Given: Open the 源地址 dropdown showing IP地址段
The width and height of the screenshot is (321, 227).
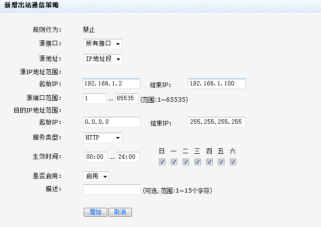Looking at the screenshot, I should 103,59.
